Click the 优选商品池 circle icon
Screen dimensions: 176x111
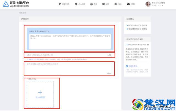127,66
